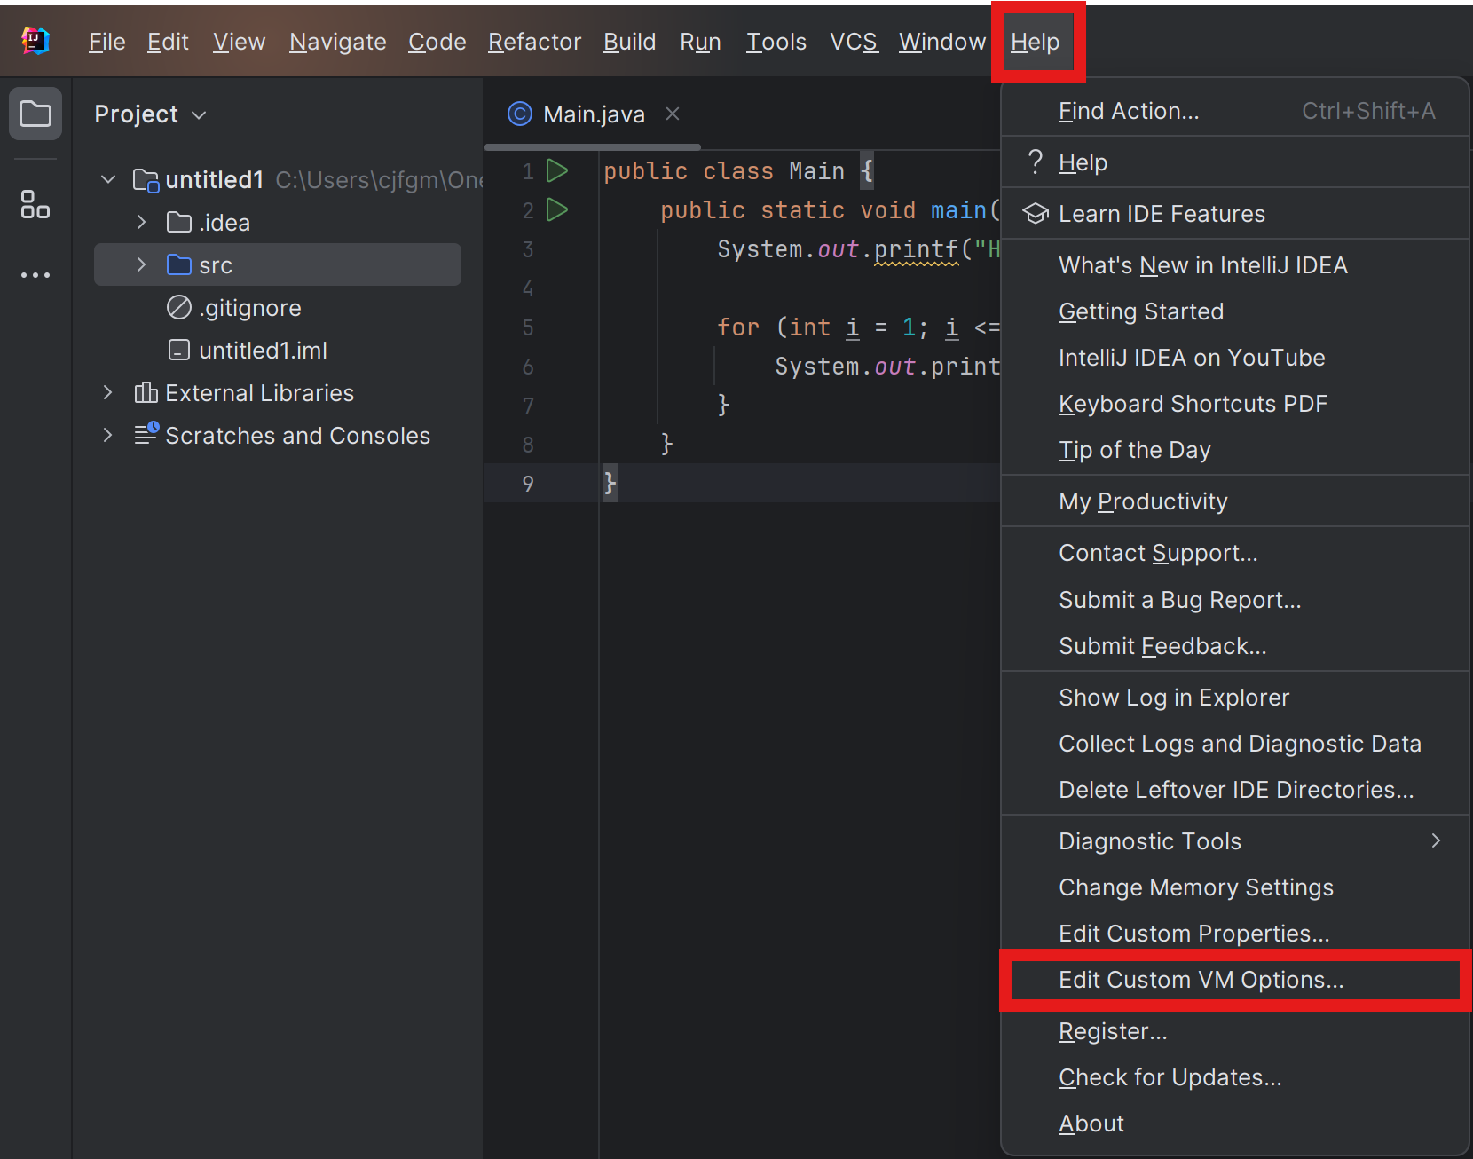Viewport: 1473px width, 1159px height.
Task: Select Check for Updates
Action: 1235,1077
